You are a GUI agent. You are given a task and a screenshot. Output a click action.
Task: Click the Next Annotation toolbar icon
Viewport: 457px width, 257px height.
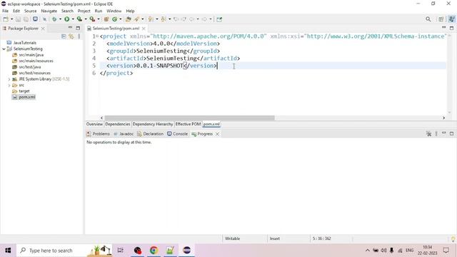point(151,19)
